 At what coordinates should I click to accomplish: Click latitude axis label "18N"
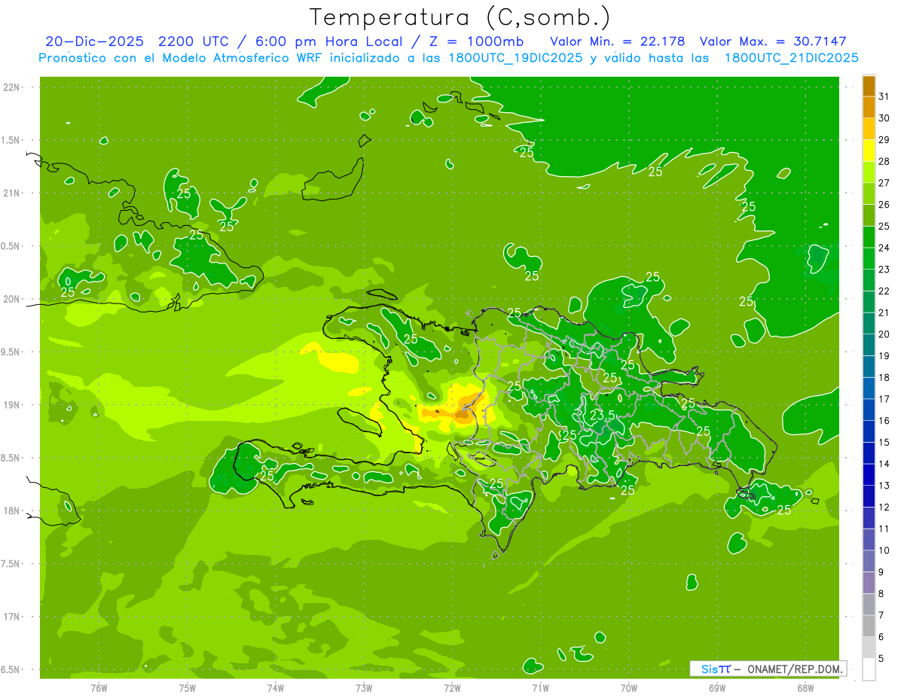tap(12, 511)
